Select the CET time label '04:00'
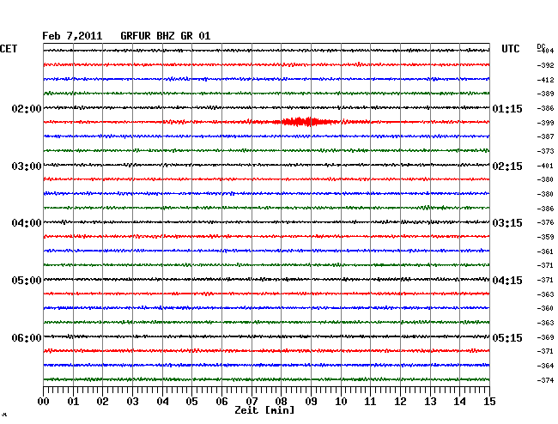Image resolution: width=558 pixels, height=424 pixels. pyautogui.click(x=27, y=223)
